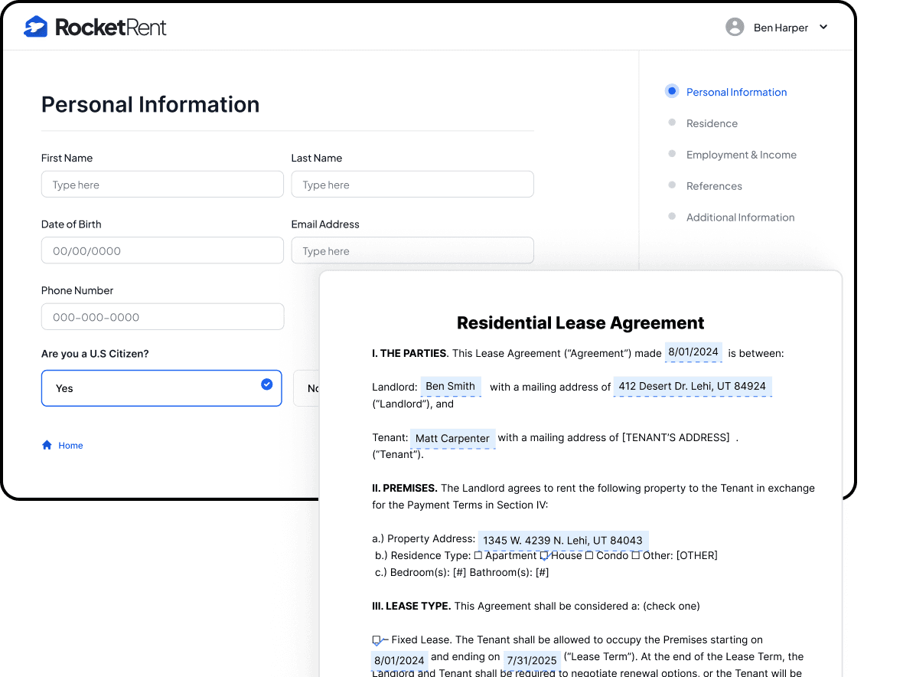This screenshot has width=903, height=677.
Task: Click the Personal Information step indicator dot
Action: [x=670, y=90]
